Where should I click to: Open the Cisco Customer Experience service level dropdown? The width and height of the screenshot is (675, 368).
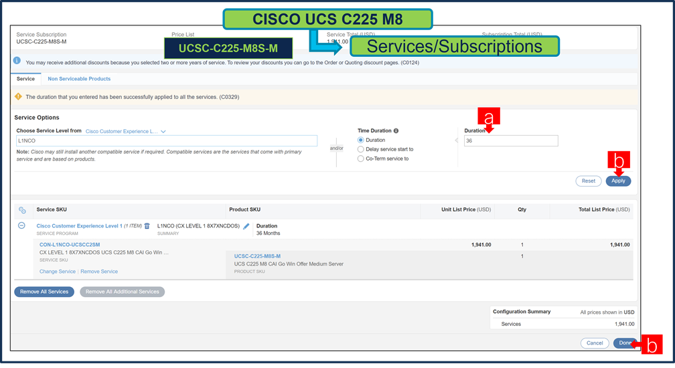pyautogui.click(x=126, y=132)
